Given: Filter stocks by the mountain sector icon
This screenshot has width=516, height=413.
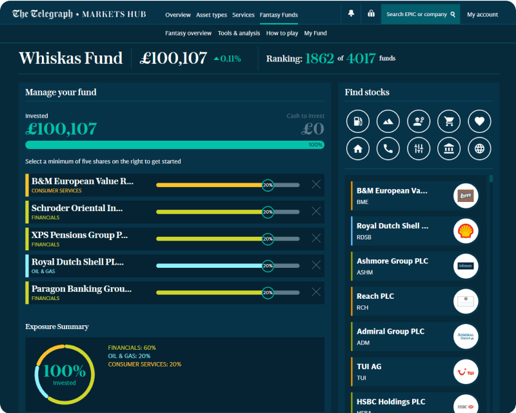Looking at the screenshot, I should (388, 121).
